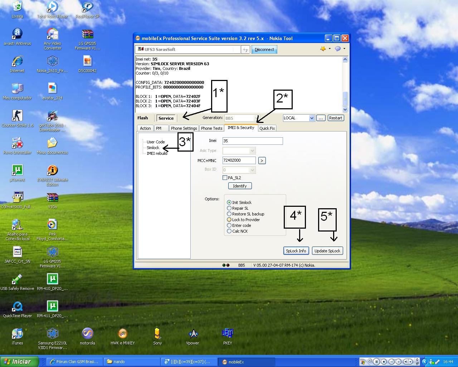Open UFS3 SarasSoft interface selector
Screen dimensions: 458x367
187,49
